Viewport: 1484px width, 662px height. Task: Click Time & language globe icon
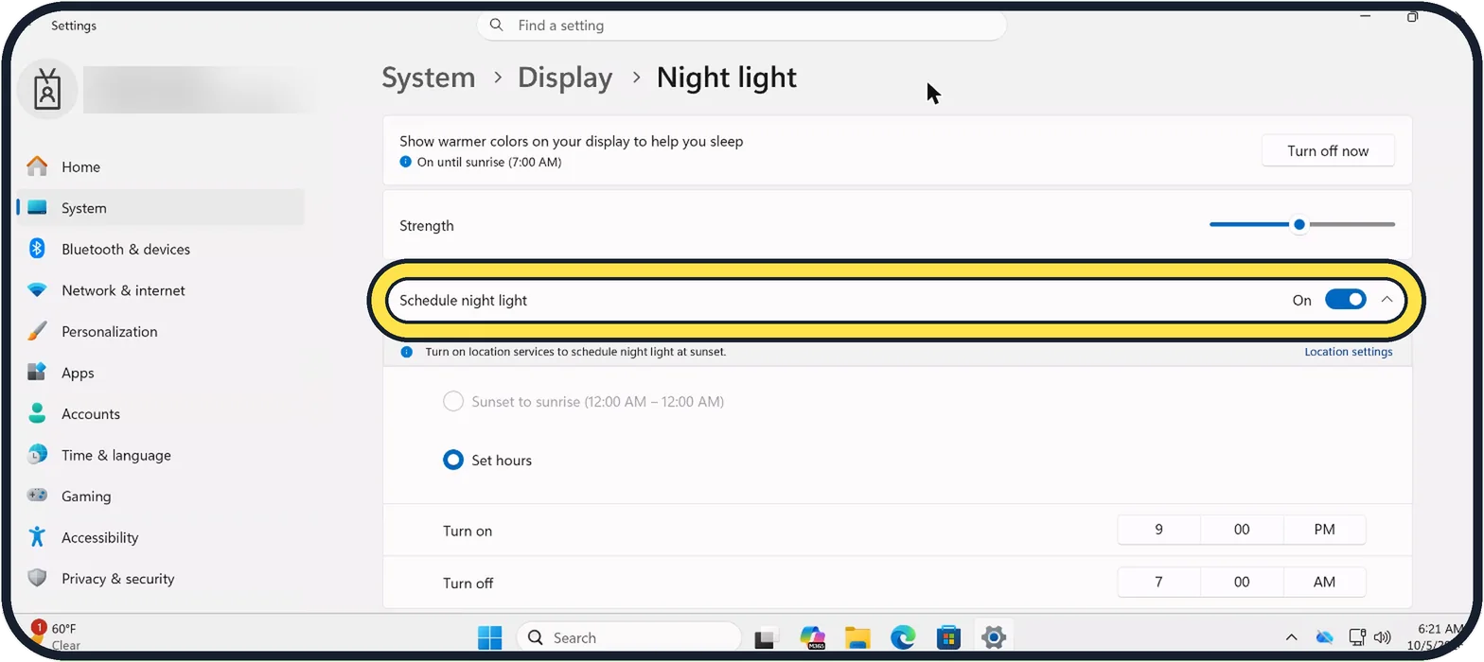37,455
